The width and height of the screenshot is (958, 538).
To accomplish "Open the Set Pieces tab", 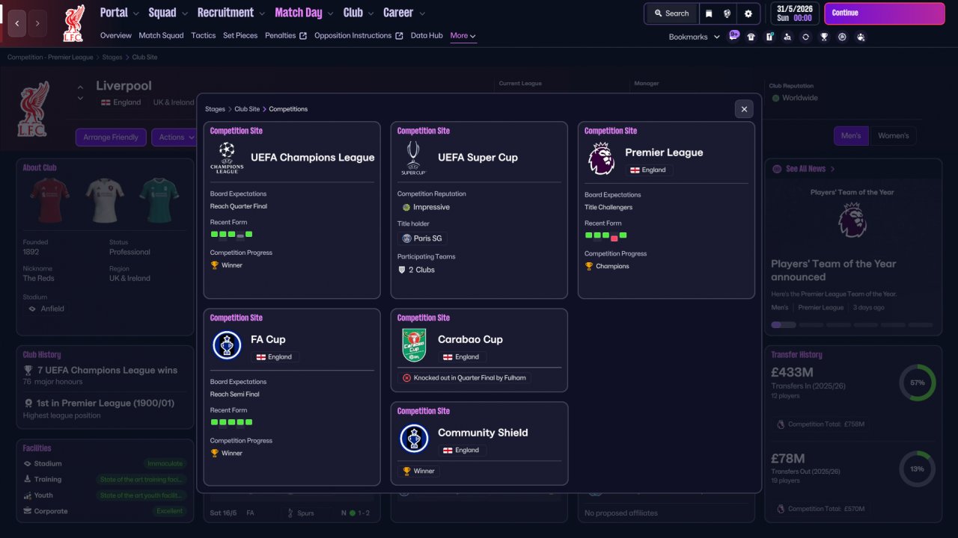I will click(240, 36).
